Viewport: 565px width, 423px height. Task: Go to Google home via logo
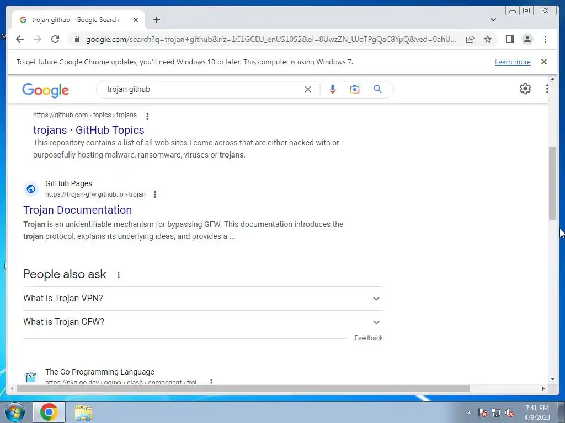[x=45, y=90]
